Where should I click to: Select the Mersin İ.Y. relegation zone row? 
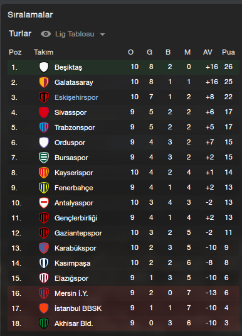pyautogui.click(x=124, y=293)
